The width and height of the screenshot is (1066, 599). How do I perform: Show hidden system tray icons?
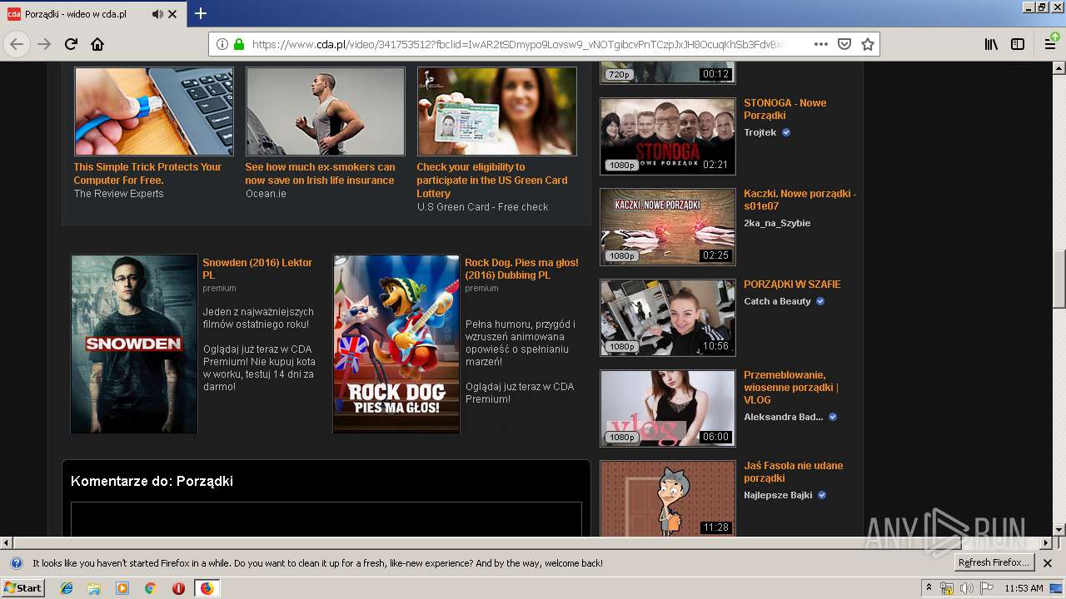tap(929, 588)
